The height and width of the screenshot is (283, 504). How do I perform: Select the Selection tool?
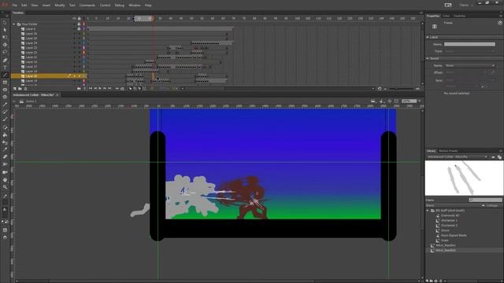[x=5, y=23]
